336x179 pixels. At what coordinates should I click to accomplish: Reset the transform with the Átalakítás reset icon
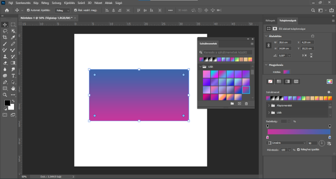312,36
